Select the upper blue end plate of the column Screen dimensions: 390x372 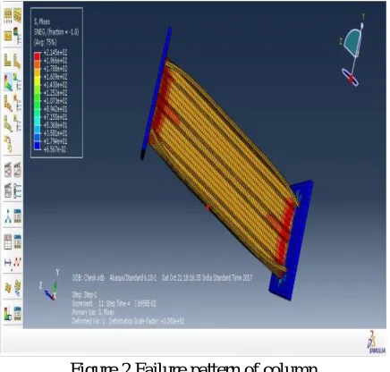tap(156, 93)
